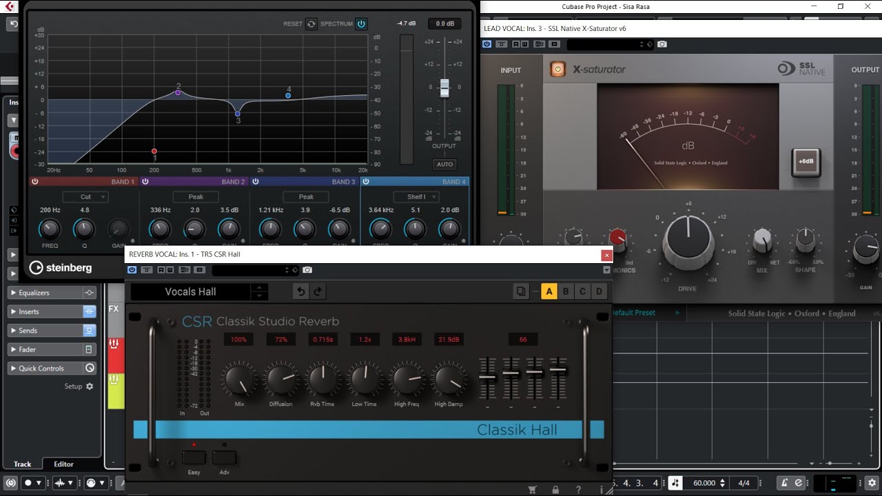Reset the EQ with RESET icon
This screenshot has width=882, height=496.
coord(311,23)
